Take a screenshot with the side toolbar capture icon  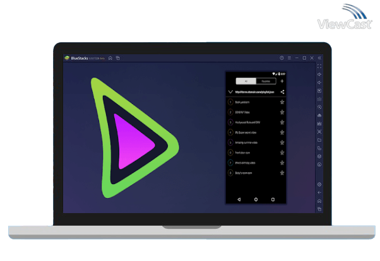(x=319, y=132)
